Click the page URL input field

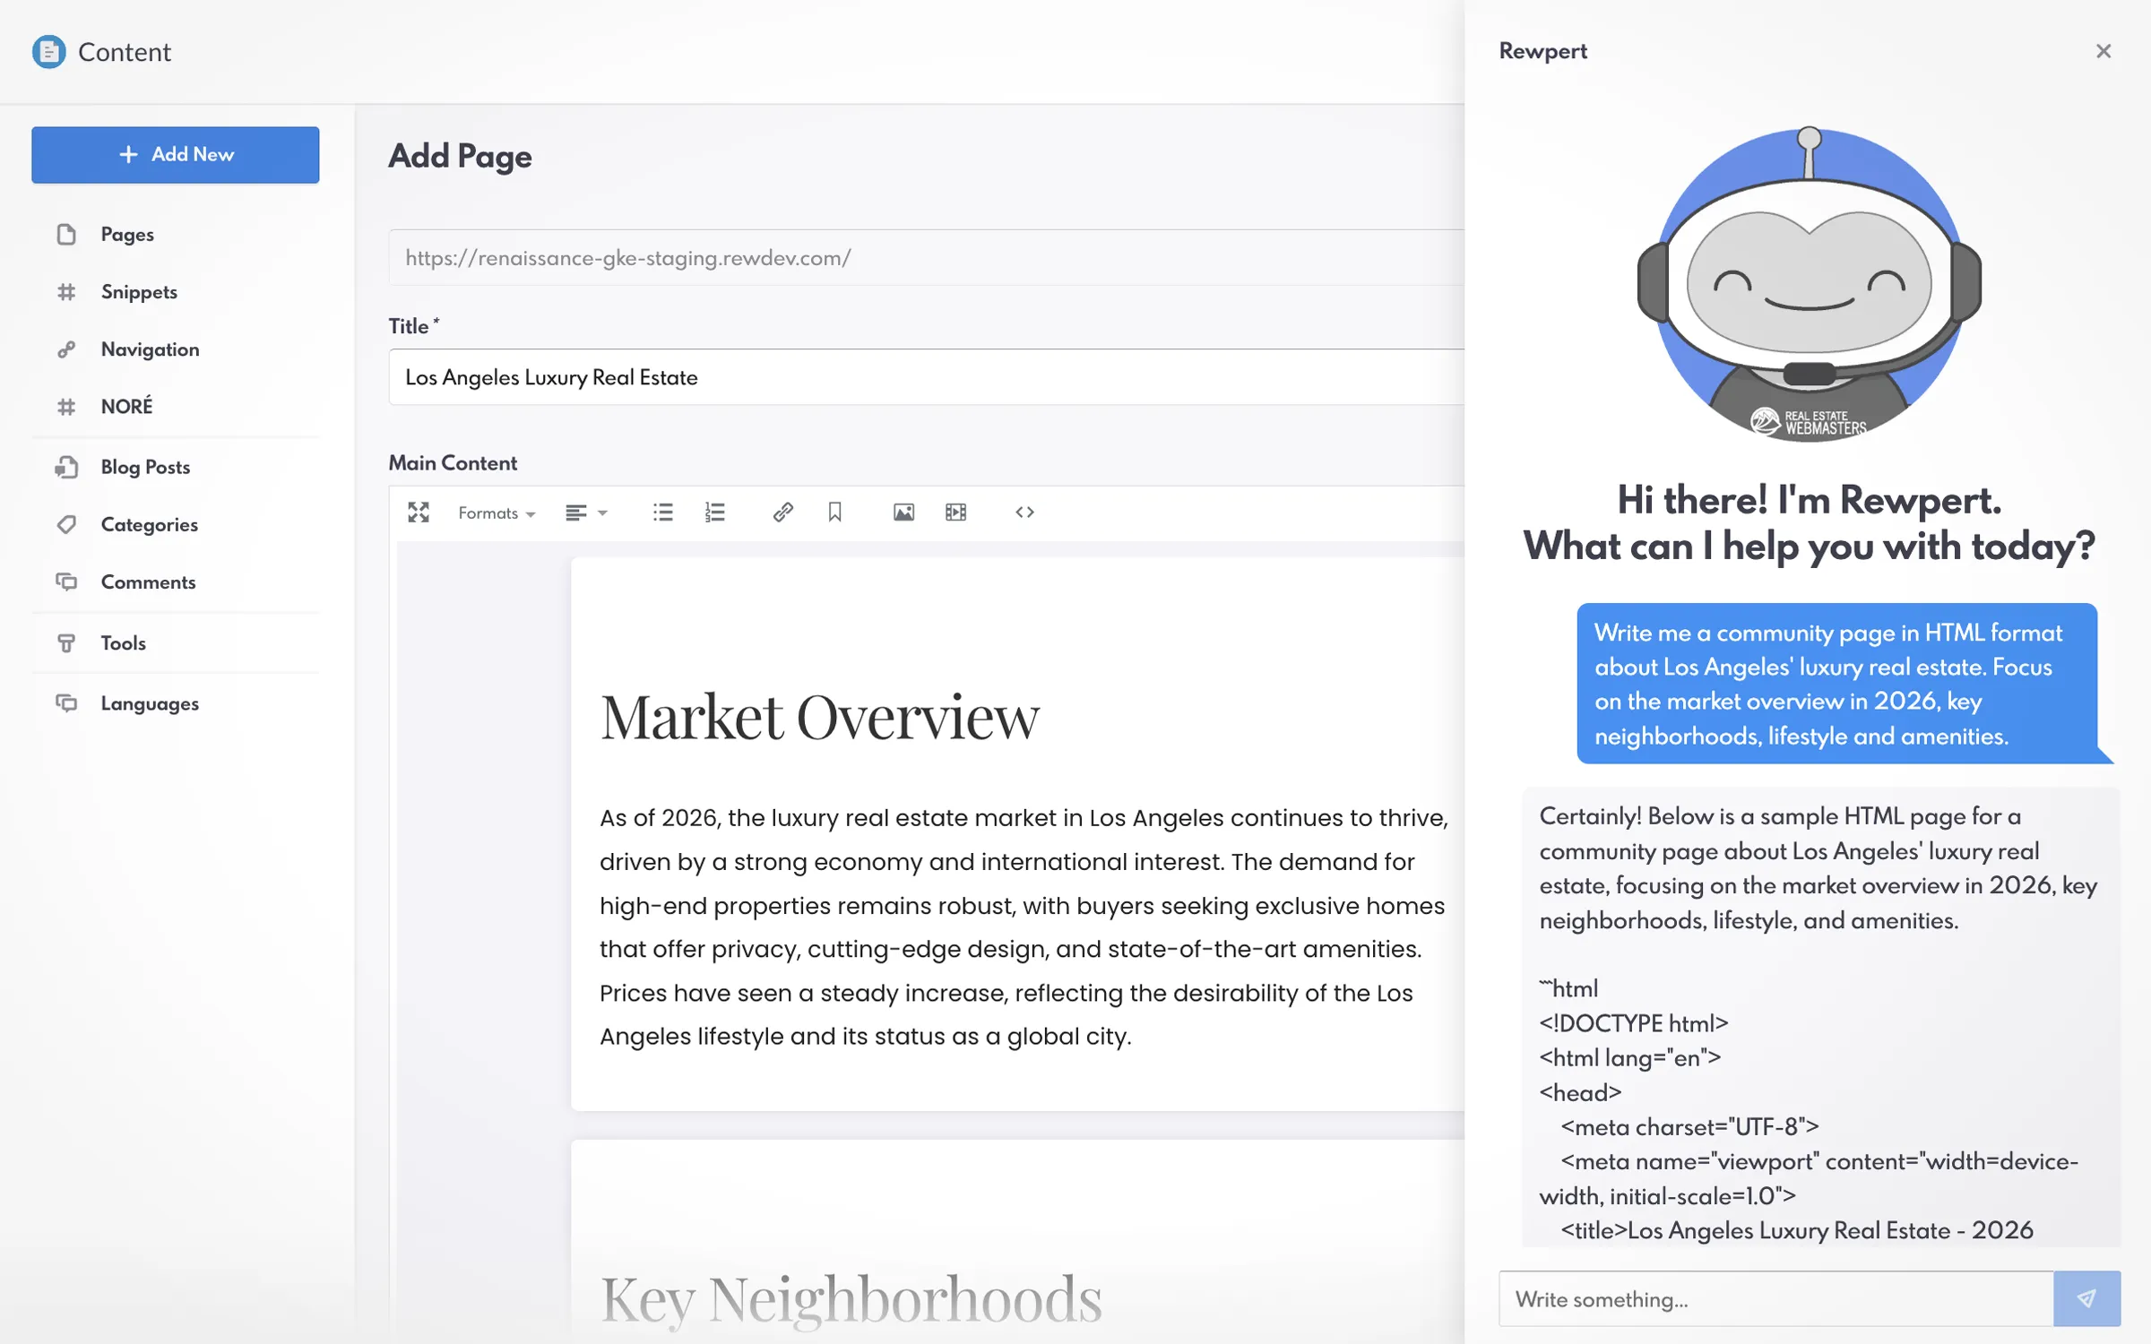tap(927, 258)
